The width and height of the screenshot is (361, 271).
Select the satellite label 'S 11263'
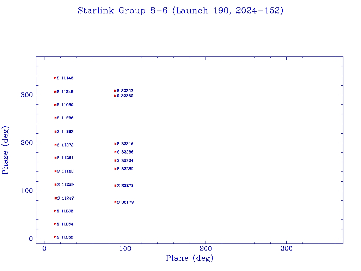coord(65,132)
